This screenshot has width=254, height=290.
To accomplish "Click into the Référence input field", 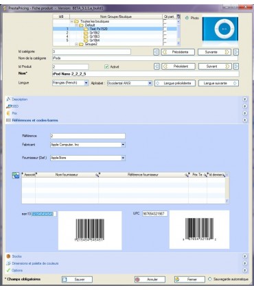I will coord(88,136).
